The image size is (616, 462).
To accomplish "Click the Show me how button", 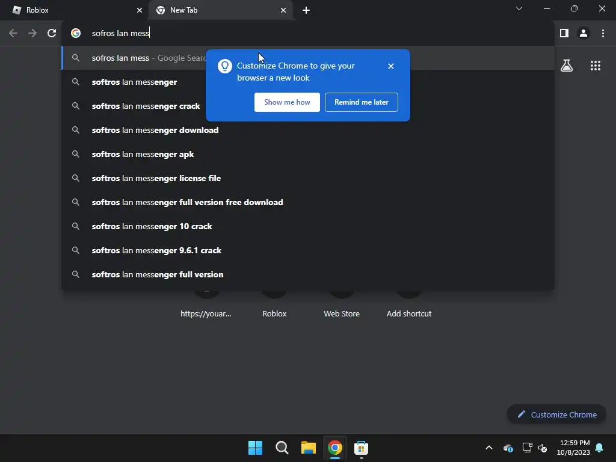I will coord(287,102).
